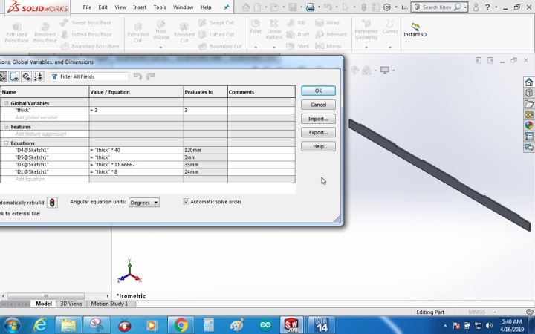Open the Appearances color ball pane icon
Viewport: 535px width, 334px height.
(x=529, y=125)
